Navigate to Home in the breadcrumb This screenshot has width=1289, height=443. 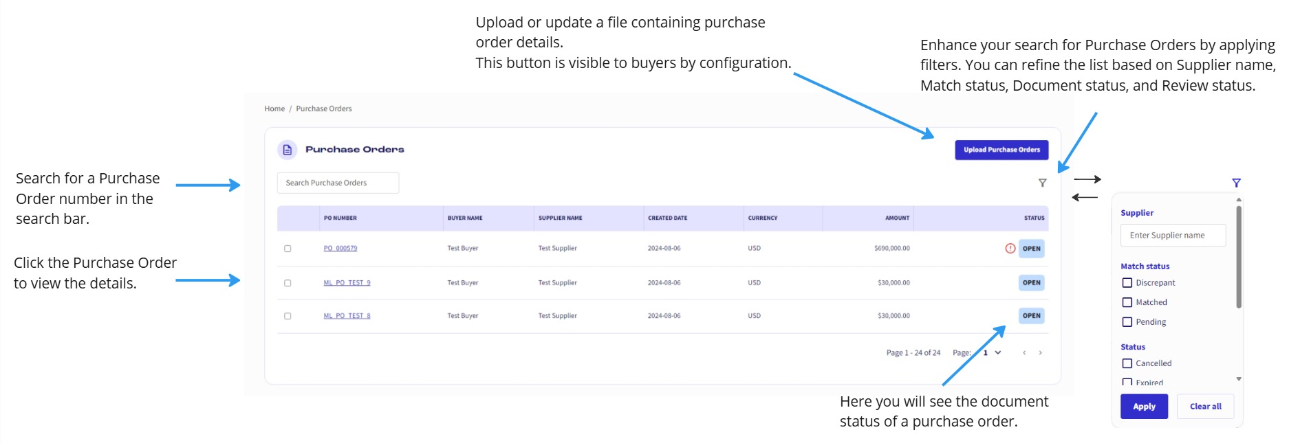click(274, 109)
